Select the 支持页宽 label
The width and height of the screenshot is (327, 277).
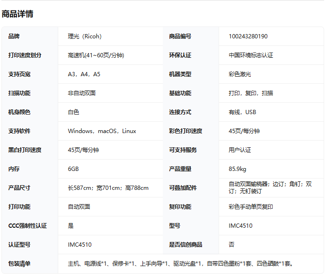tap(19, 74)
